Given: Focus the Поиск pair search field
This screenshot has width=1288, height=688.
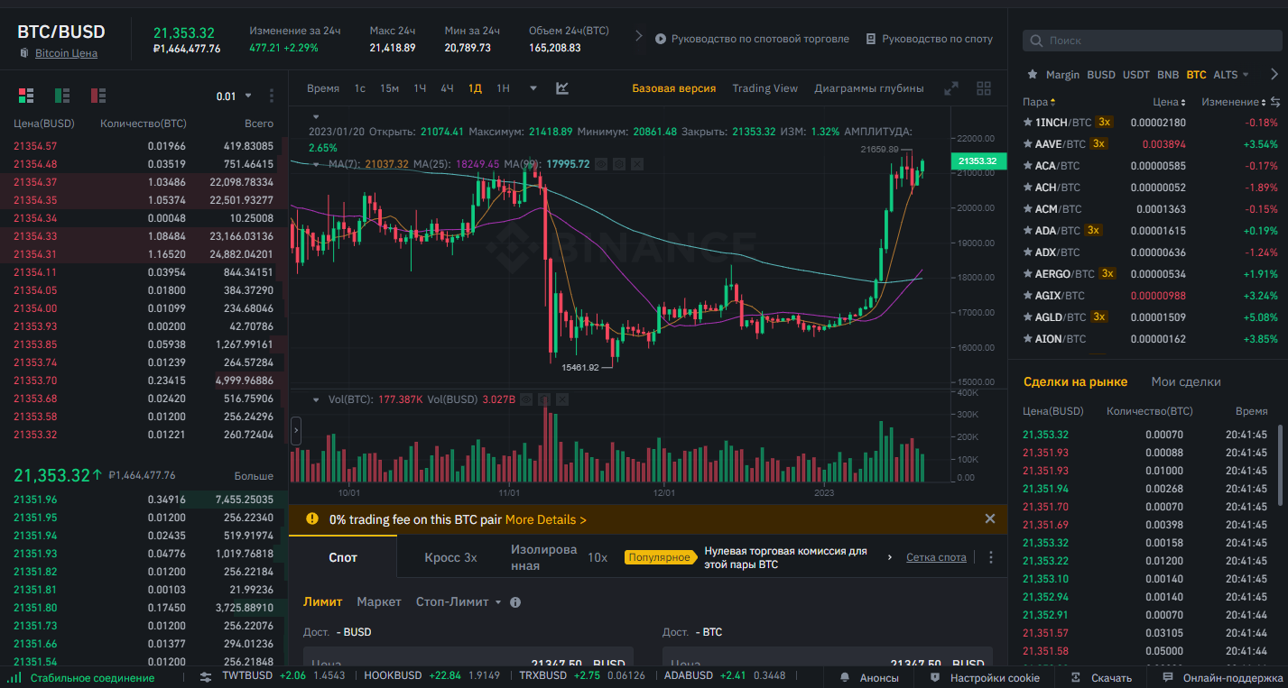Looking at the screenshot, I should pyautogui.click(x=1151, y=41).
